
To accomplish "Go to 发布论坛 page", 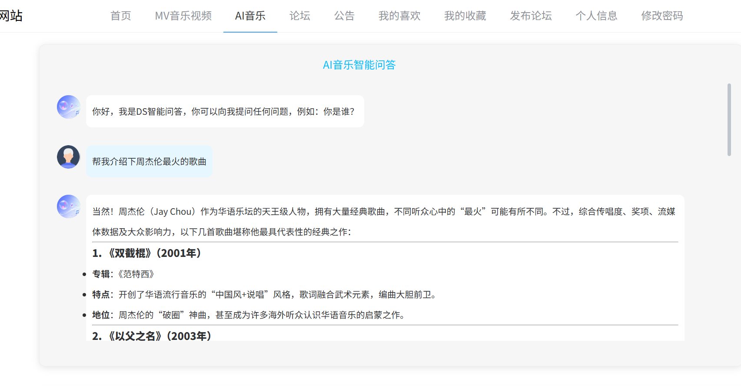I will coord(531,16).
